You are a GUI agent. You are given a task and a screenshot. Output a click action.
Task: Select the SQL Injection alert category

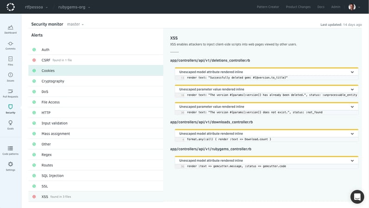pos(52,176)
